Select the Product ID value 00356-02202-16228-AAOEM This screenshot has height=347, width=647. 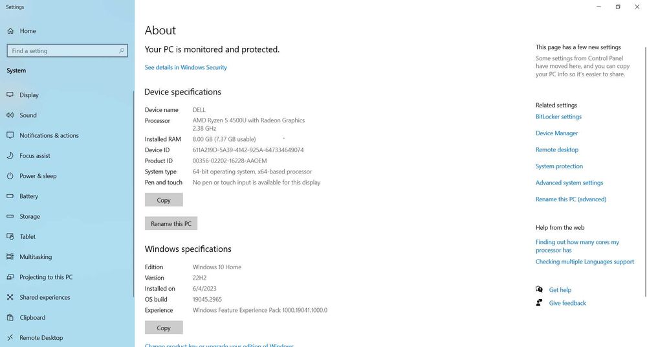230,161
